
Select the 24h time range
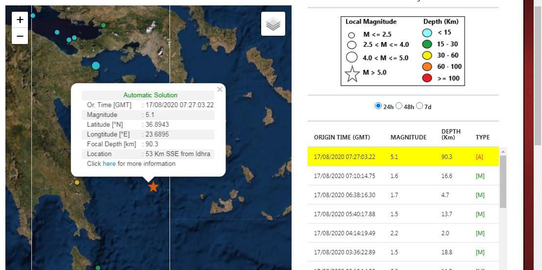click(x=378, y=106)
